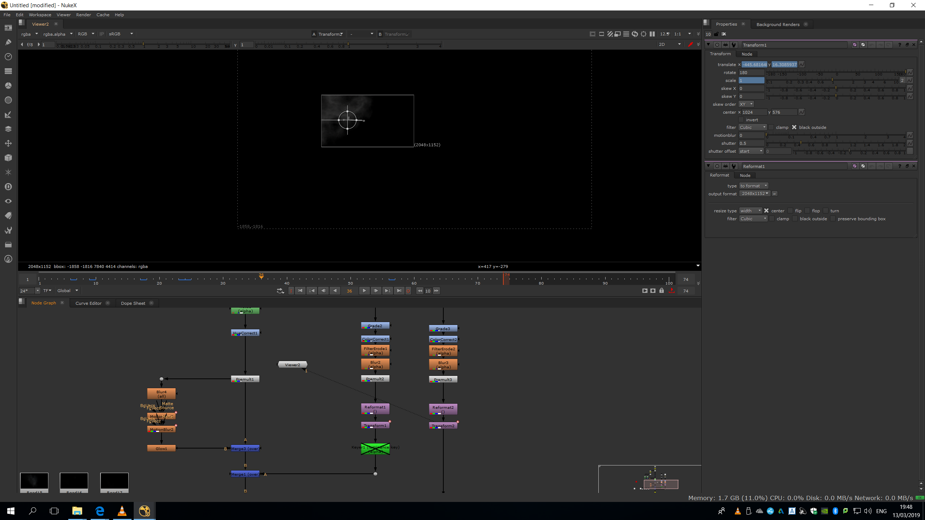Toggle the flip checkbox in Reformat1
Image resolution: width=925 pixels, height=520 pixels.
click(x=790, y=211)
